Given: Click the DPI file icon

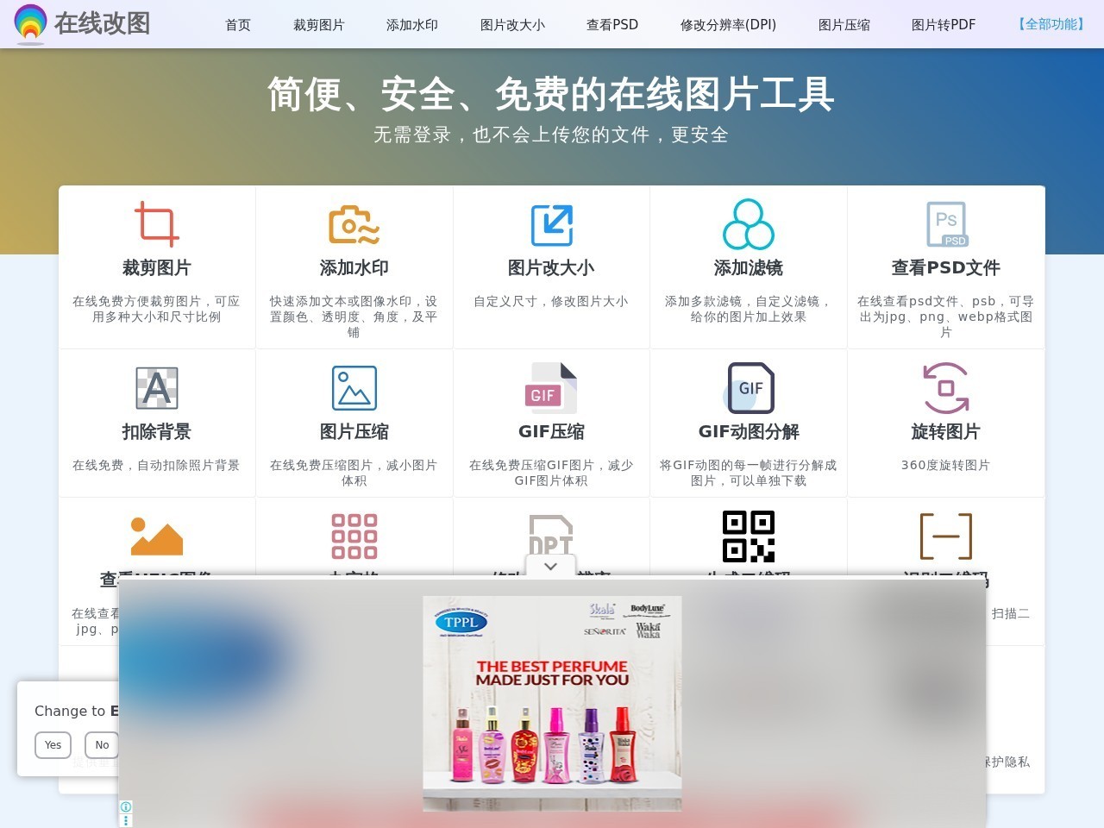Looking at the screenshot, I should pyautogui.click(x=551, y=534).
